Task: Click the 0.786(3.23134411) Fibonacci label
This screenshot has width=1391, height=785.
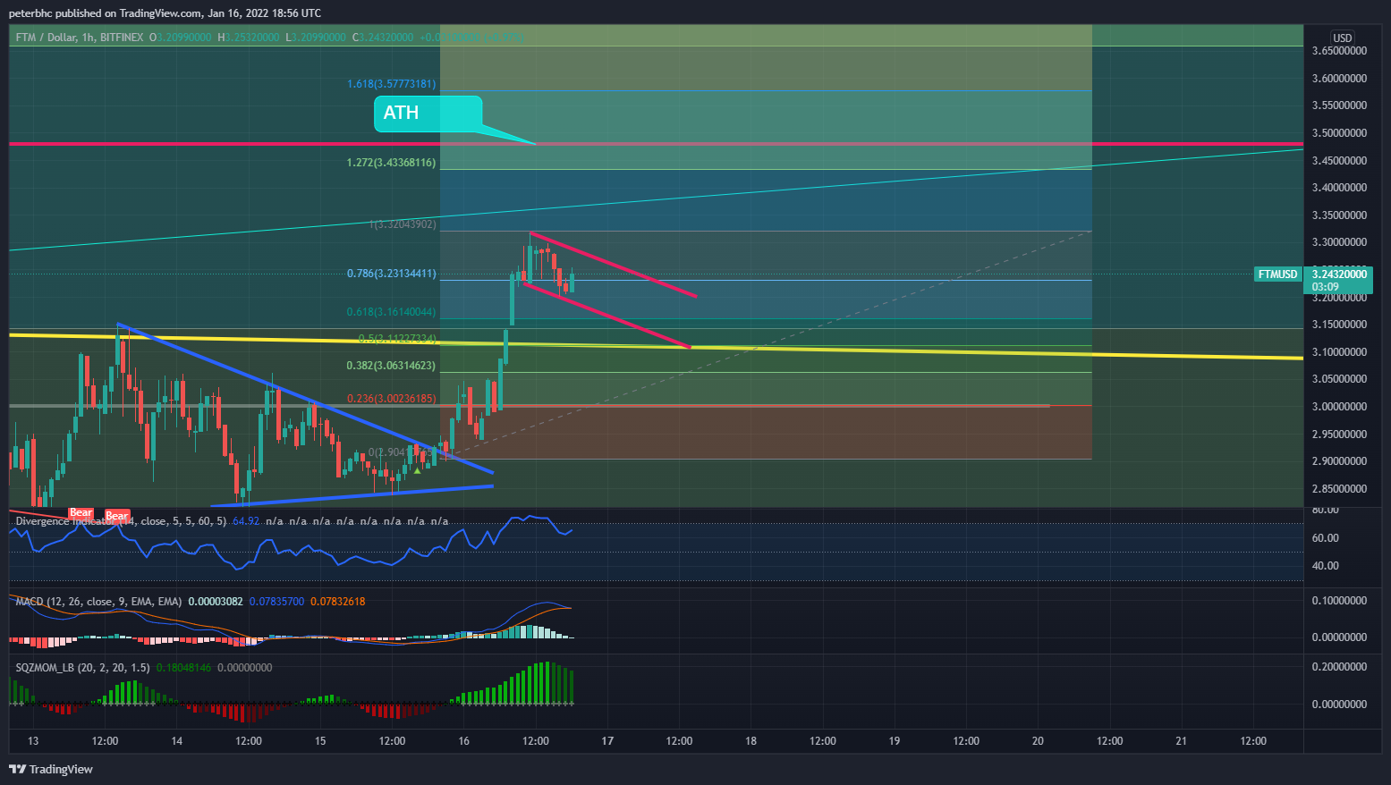Action: pyautogui.click(x=392, y=274)
